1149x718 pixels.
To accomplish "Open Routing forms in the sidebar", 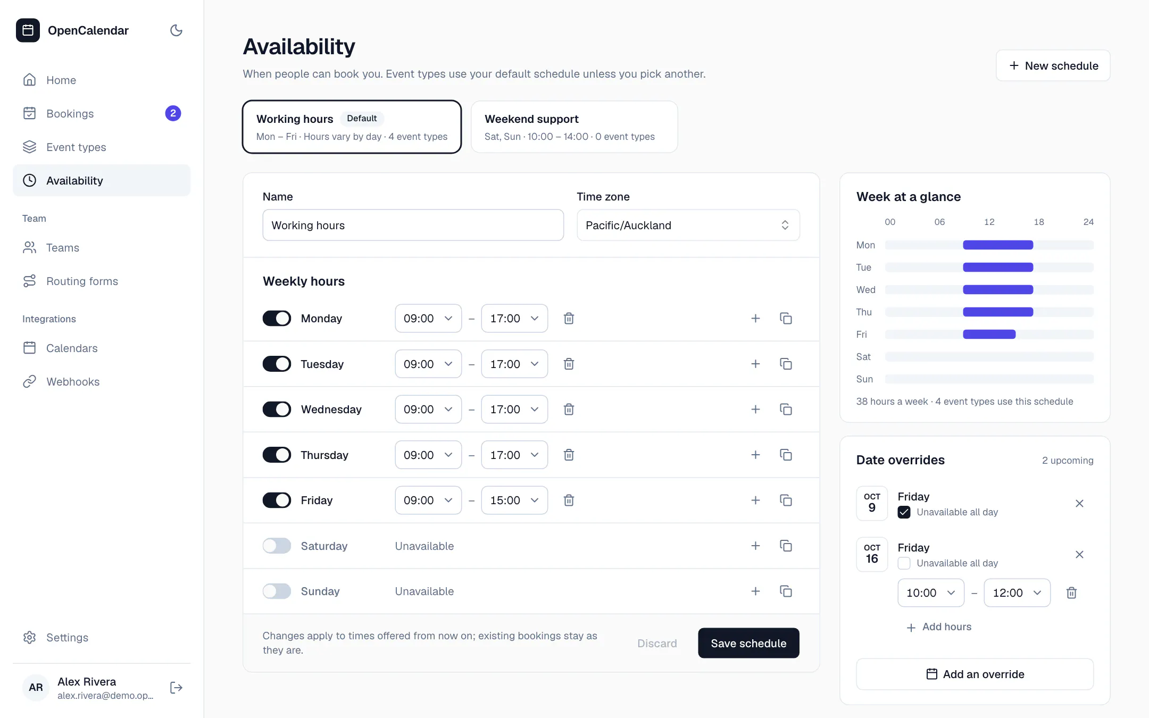I will [102, 281].
